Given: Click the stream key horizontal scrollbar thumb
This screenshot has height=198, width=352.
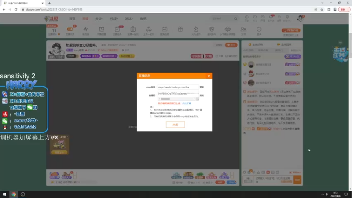Looking at the screenshot, I should [165, 99].
